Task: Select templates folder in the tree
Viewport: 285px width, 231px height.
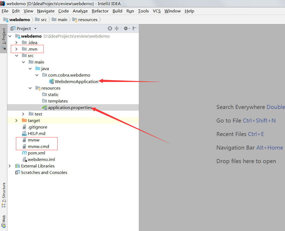Action: [x=58, y=101]
